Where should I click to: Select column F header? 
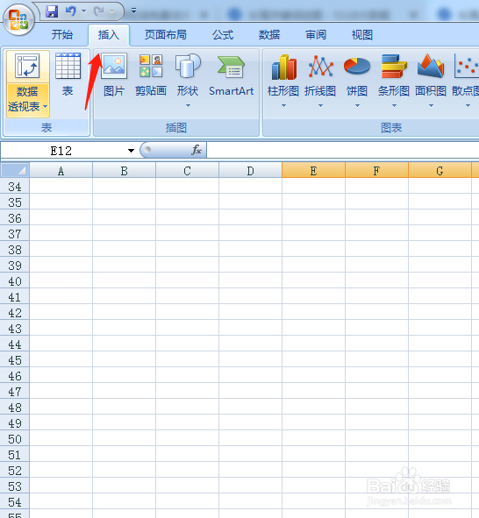coord(376,170)
